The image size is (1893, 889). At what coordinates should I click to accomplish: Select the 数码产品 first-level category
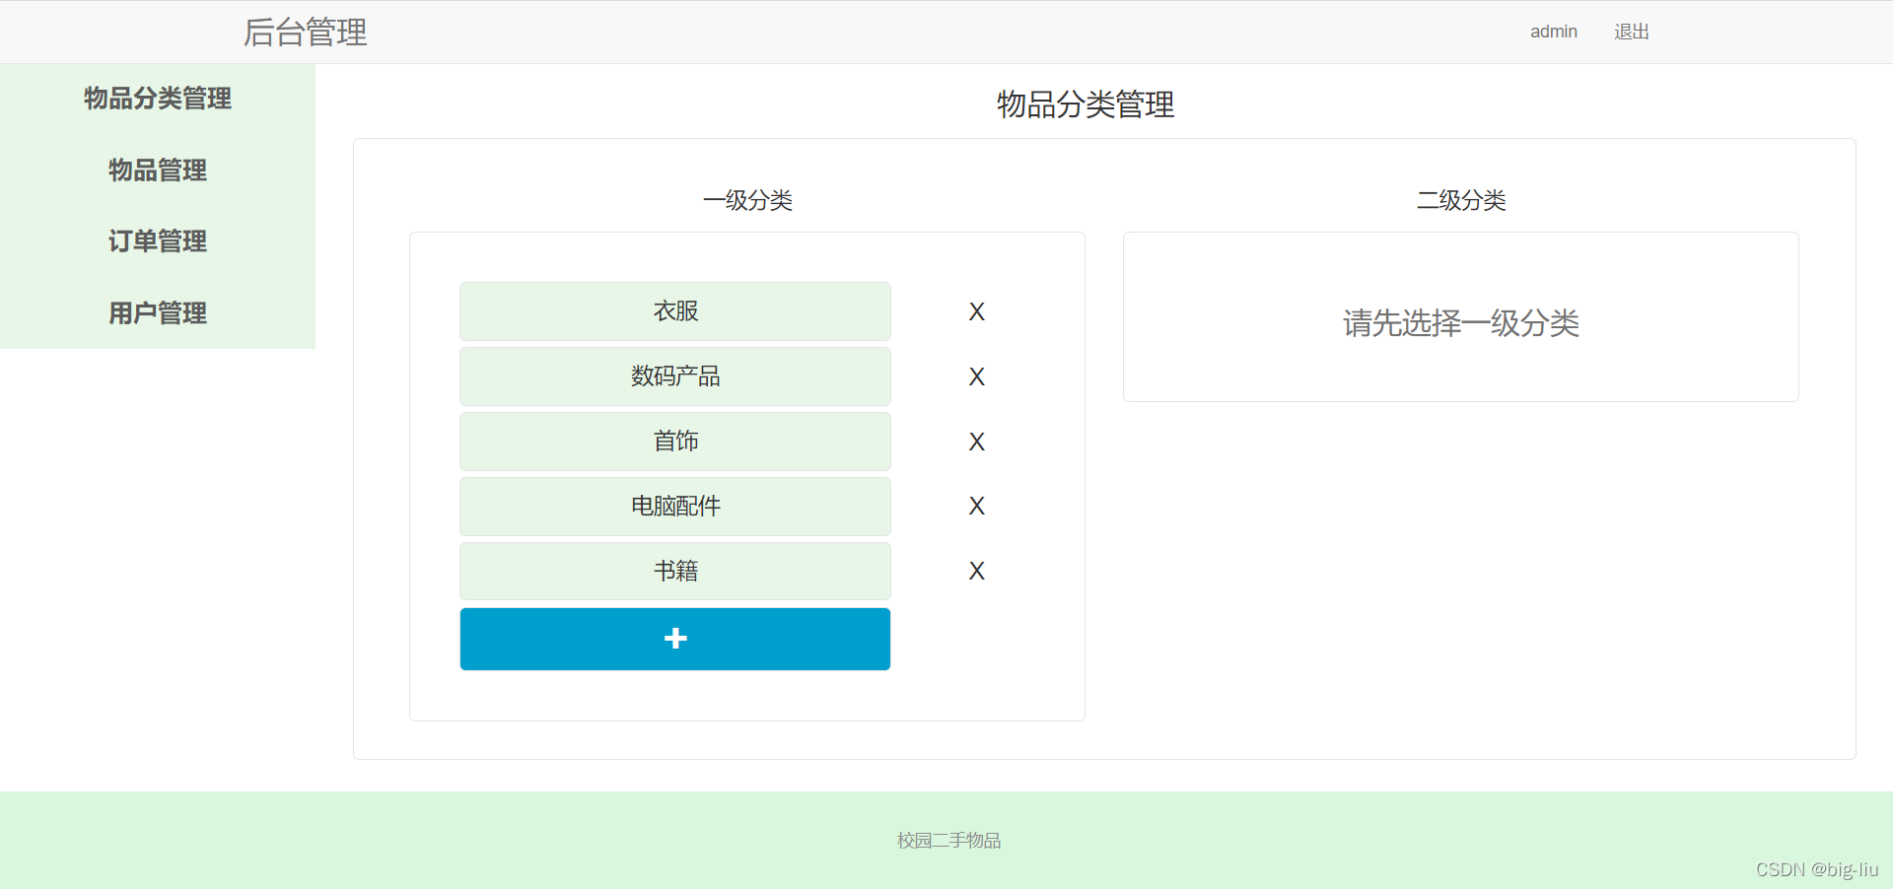point(675,376)
